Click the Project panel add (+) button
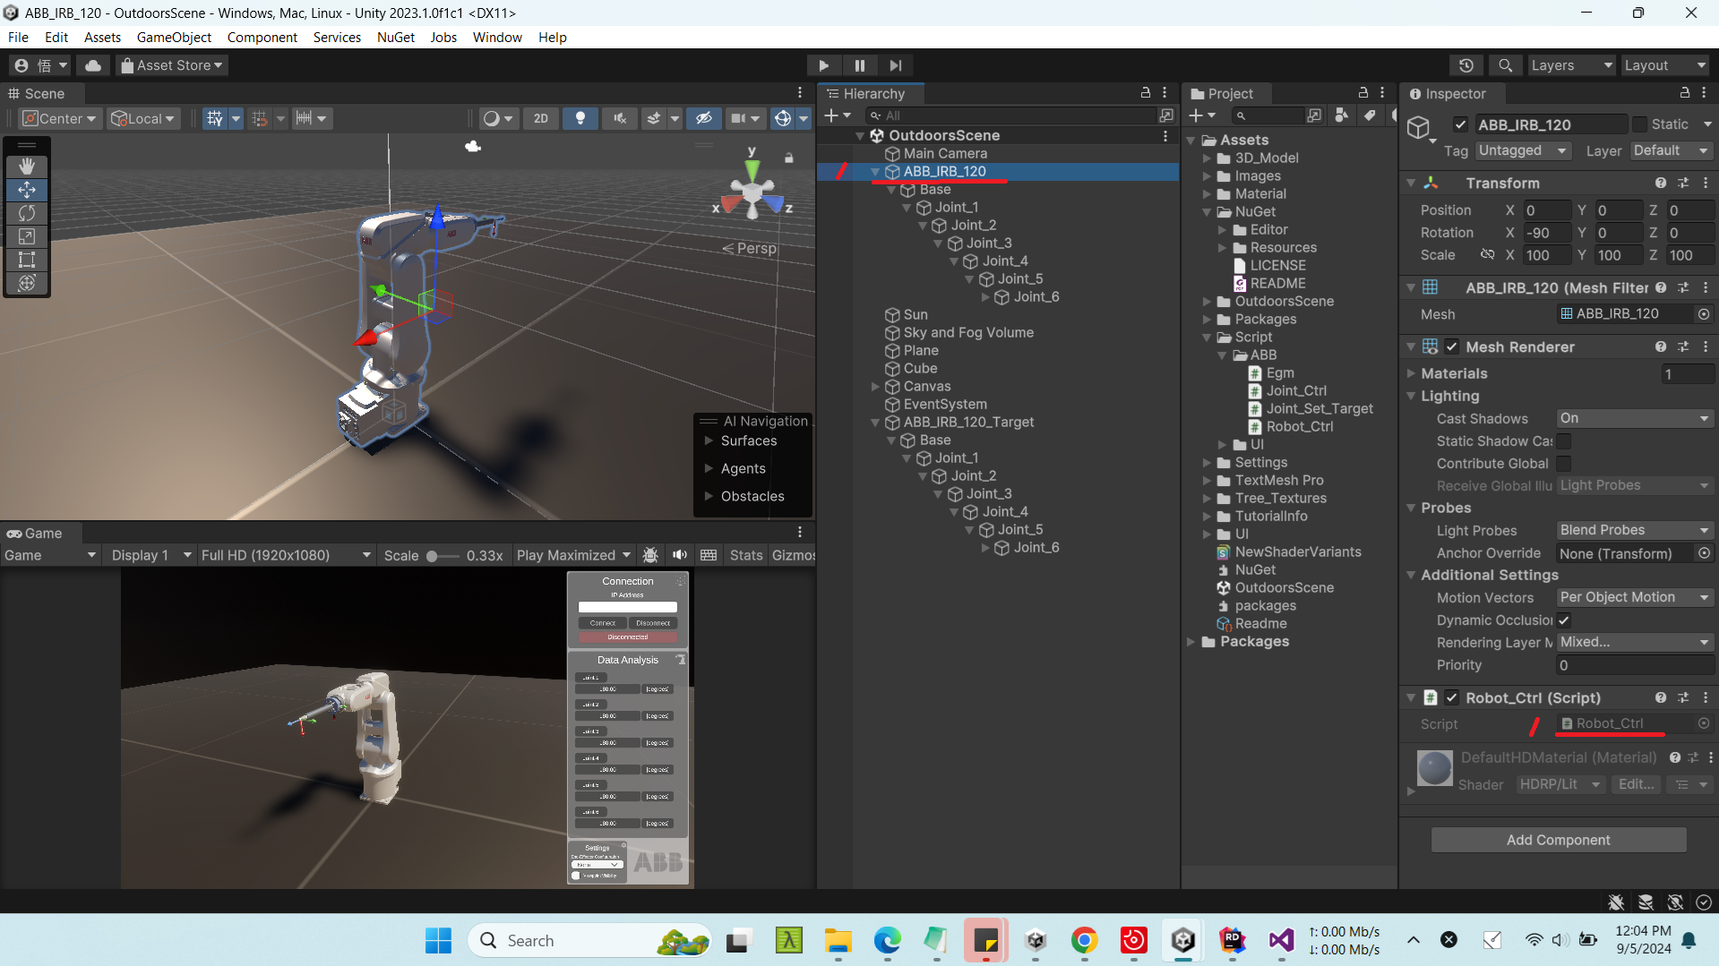The width and height of the screenshot is (1719, 966). [x=1196, y=115]
